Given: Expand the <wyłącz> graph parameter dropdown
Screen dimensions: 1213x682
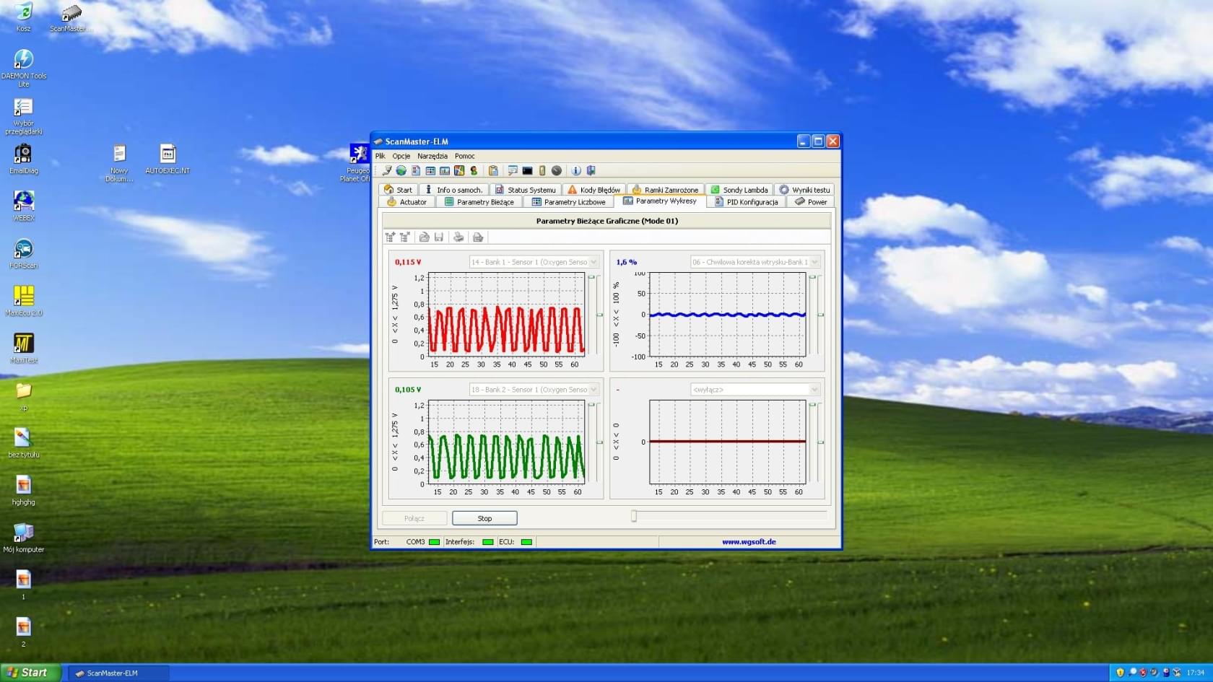Looking at the screenshot, I should [x=814, y=390].
